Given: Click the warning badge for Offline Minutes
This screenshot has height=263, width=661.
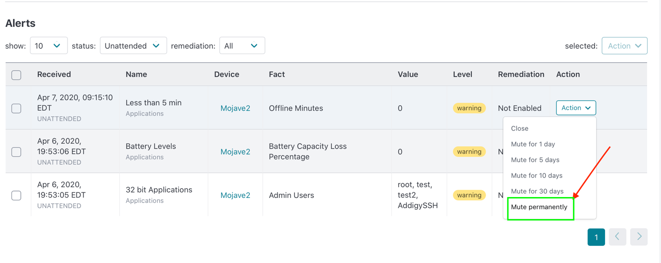Looking at the screenshot, I should (x=469, y=108).
